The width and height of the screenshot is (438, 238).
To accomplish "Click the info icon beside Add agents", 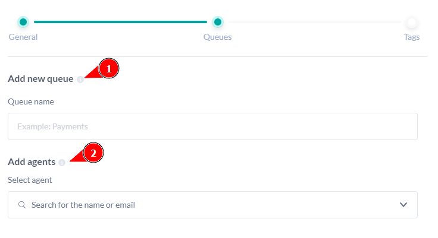I will click(62, 163).
